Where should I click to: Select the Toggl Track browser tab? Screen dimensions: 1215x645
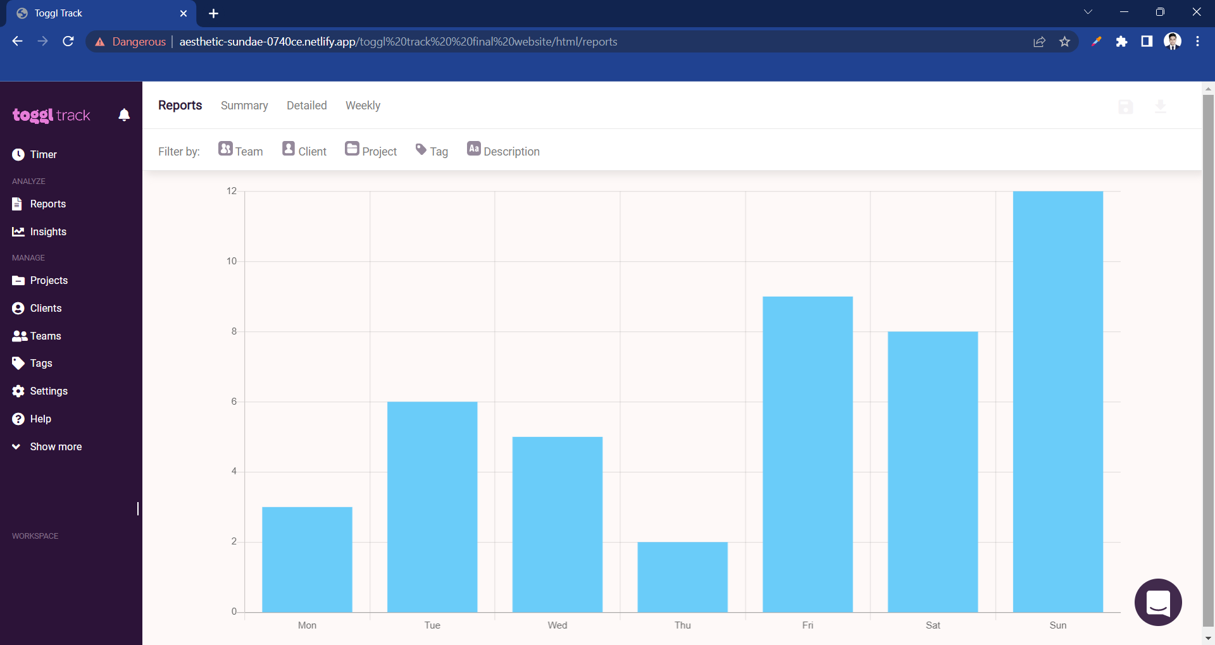pyautogui.click(x=101, y=13)
